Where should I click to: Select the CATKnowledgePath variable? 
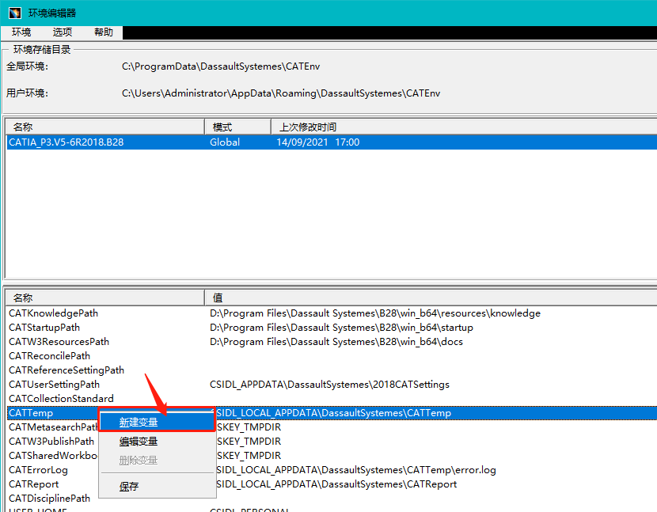click(x=54, y=313)
